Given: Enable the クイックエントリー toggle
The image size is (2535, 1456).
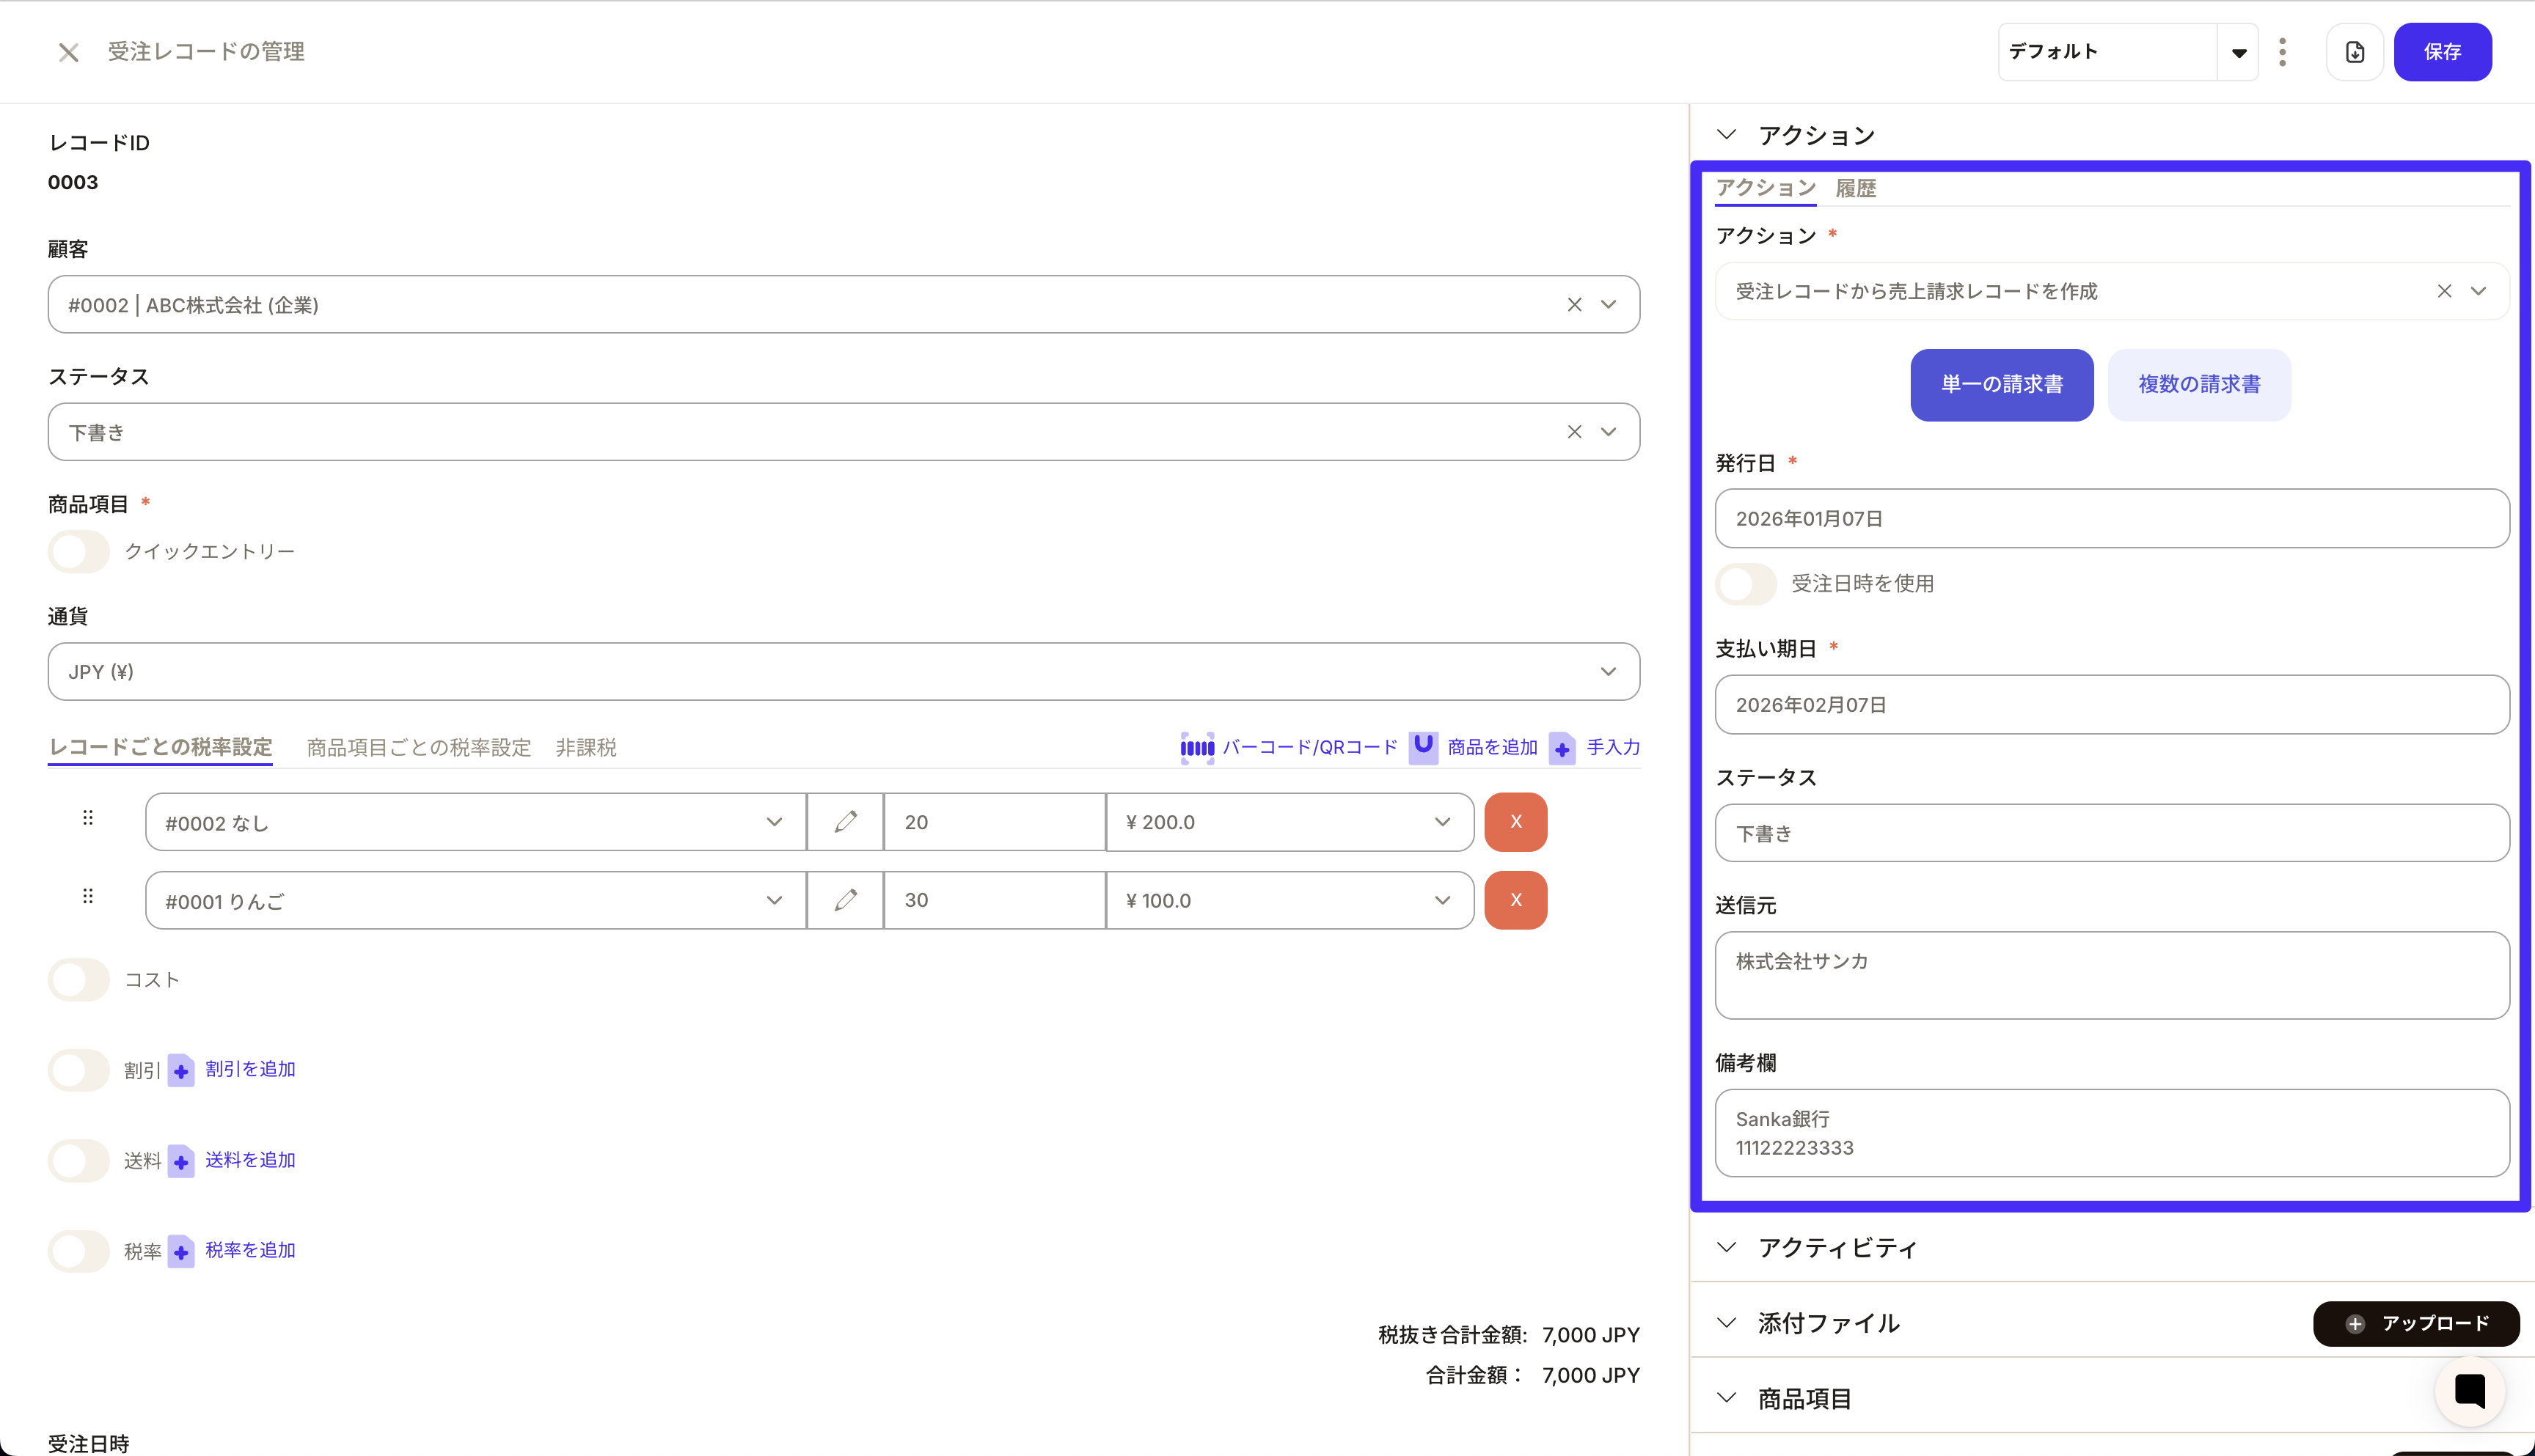Looking at the screenshot, I should coord(79,552).
